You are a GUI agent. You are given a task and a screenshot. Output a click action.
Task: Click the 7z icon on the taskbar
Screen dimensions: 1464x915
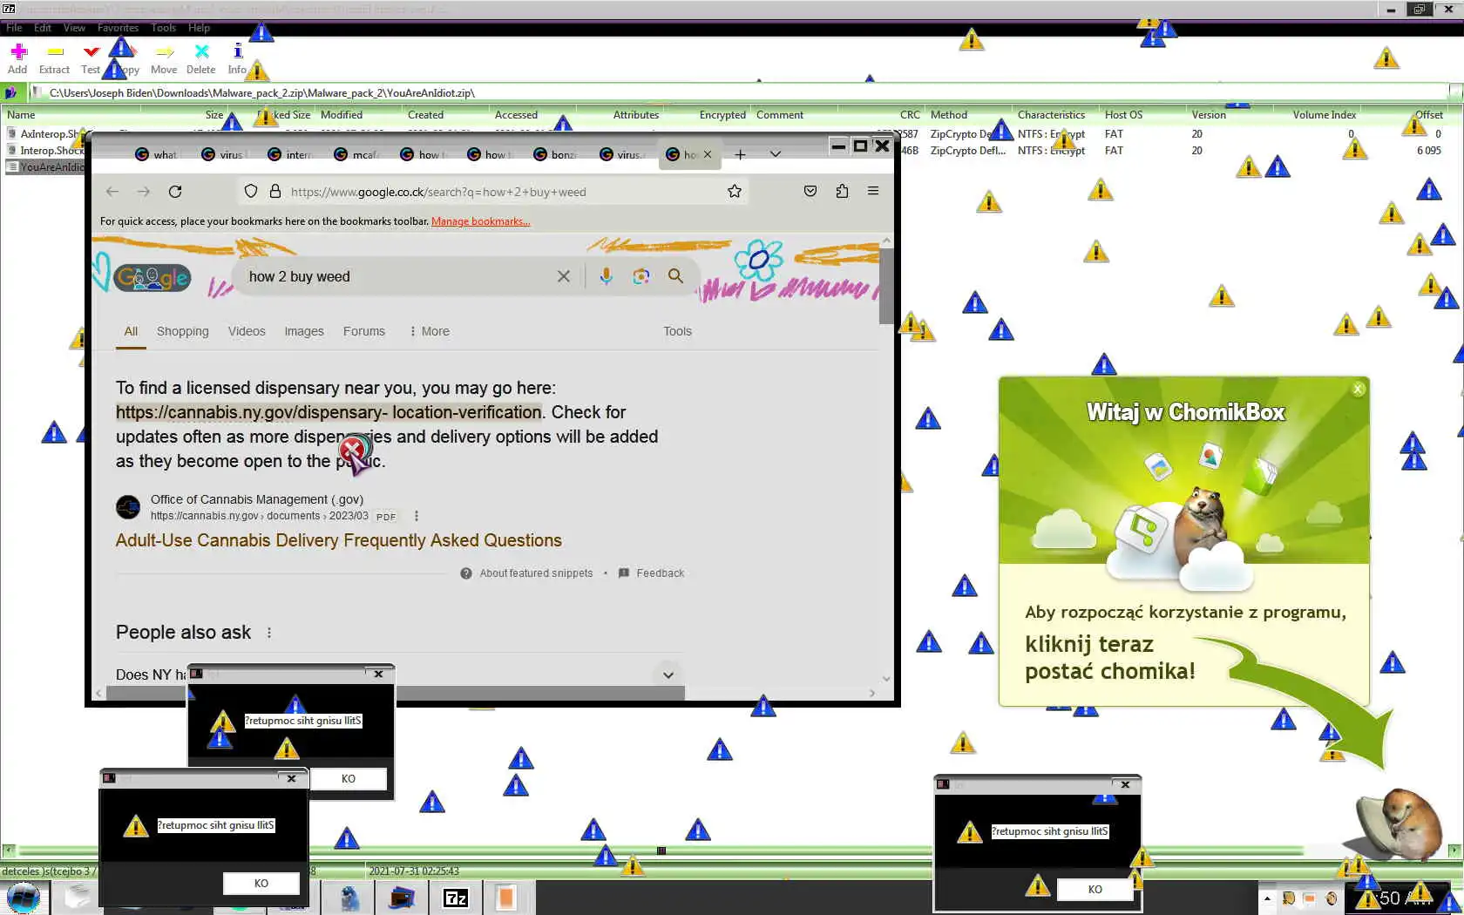pos(456,898)
